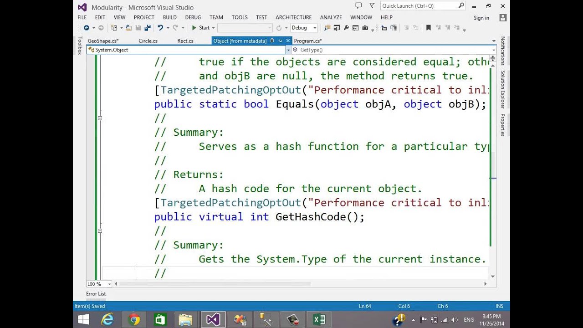583x328 pixels.
Task: Click in the Quick Launch search box
Action: tap(423, 6)
